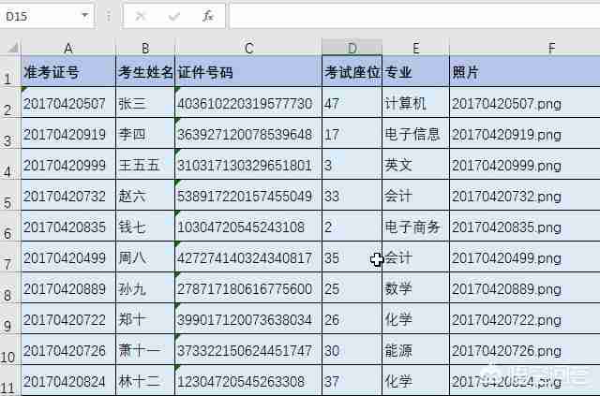Select row 7 header
Screen dimensions: 600x396
click(10, 258)
